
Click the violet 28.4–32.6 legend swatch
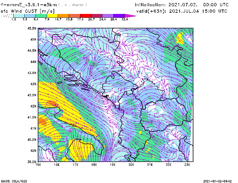[119, 16]
